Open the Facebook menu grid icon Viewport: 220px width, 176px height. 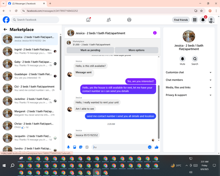coord(194,20)
